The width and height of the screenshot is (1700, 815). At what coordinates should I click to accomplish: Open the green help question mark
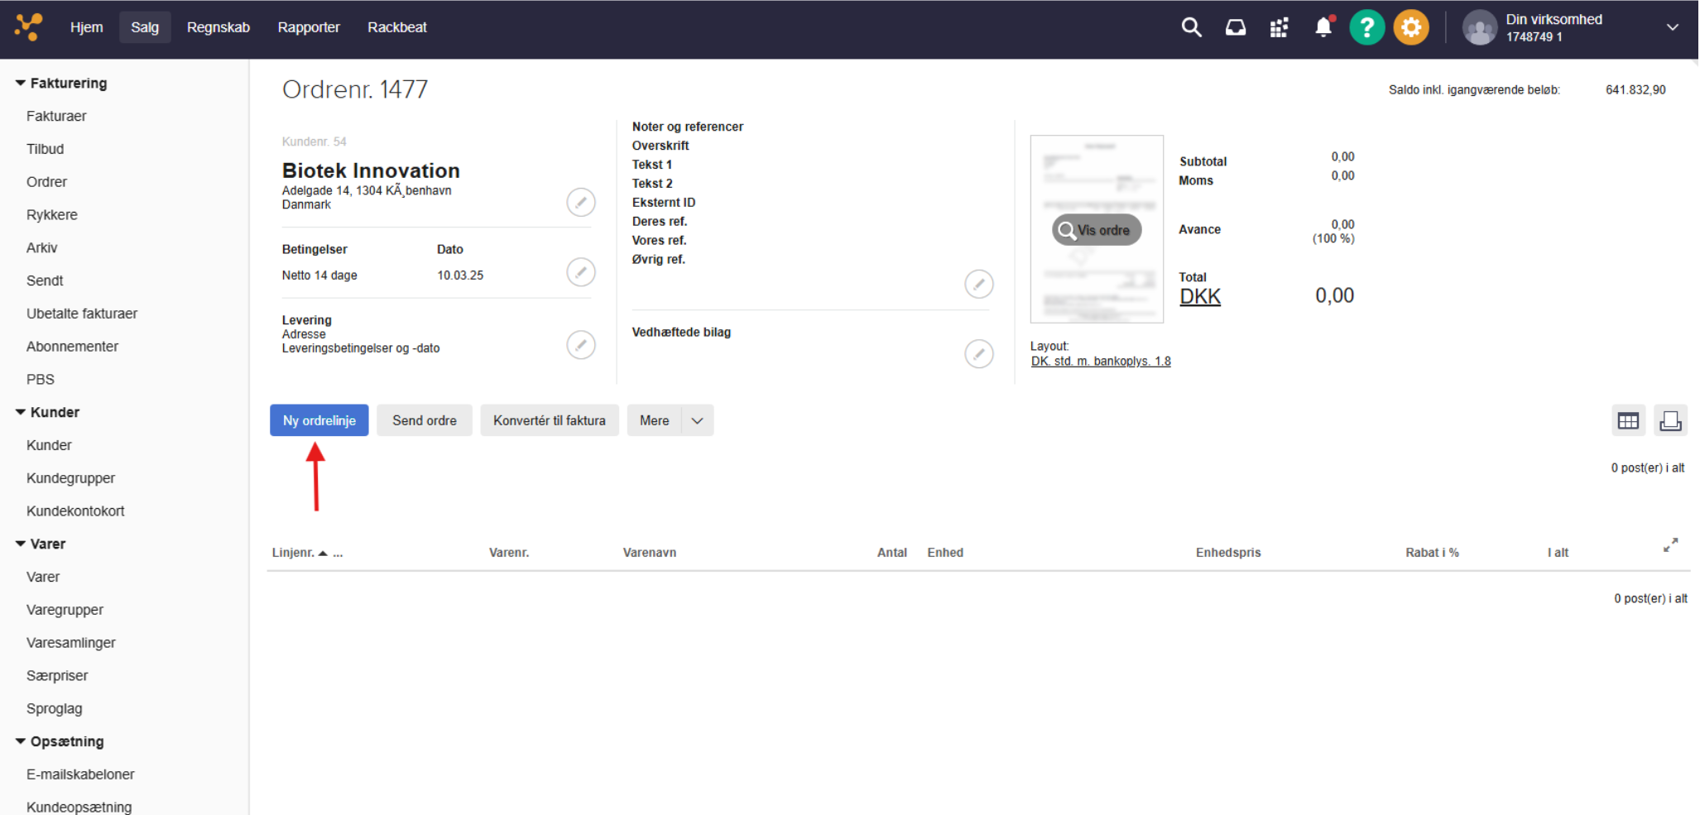(1366, 27)
